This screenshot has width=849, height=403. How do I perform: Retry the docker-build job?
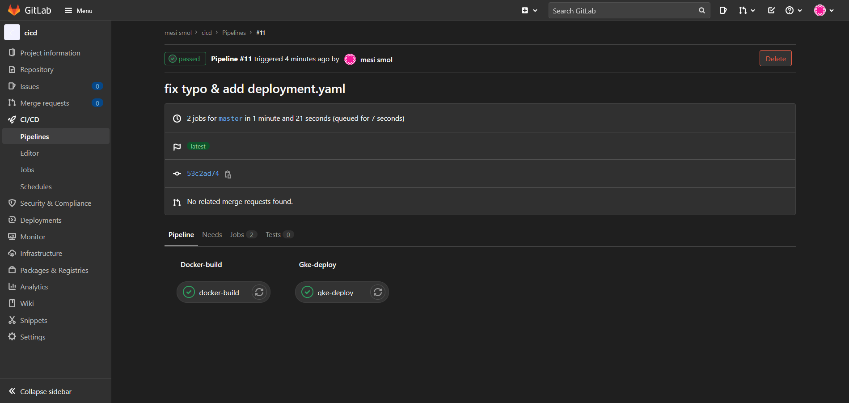[259, 292]
